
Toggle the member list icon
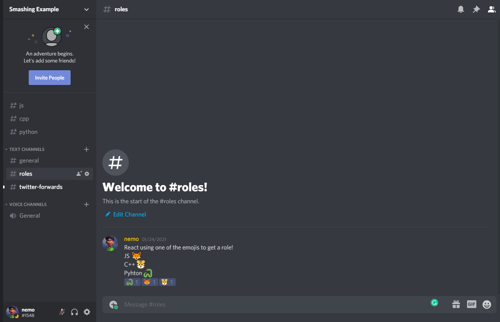tap(491, 9)
